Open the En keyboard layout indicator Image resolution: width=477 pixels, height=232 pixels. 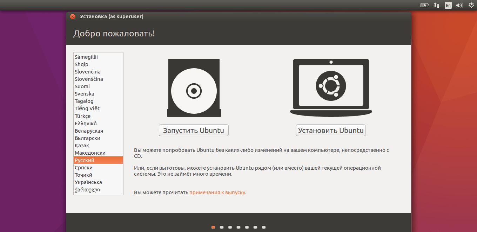[448, 5]
